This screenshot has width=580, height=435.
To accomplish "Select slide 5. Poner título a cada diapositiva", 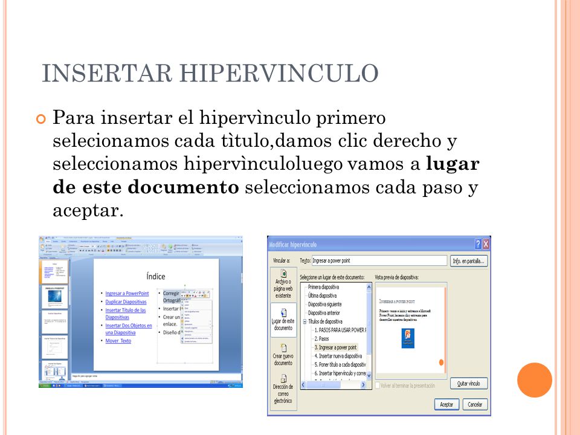I will 340,364.
